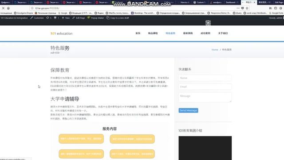This screenshot has width=284, height=160.
Task: Open the 成功案例 navigation menu item
Action: click(205, 33)
